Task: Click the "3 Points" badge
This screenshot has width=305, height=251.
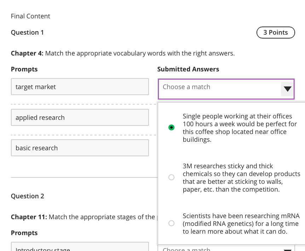Action: (276, 32)
